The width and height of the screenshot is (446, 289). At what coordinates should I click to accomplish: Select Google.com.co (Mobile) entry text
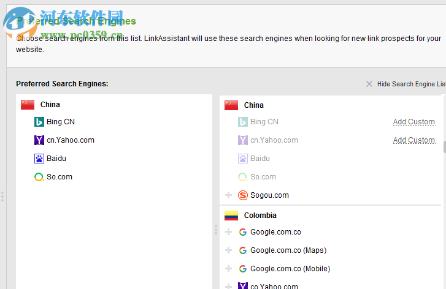point(290,269)
